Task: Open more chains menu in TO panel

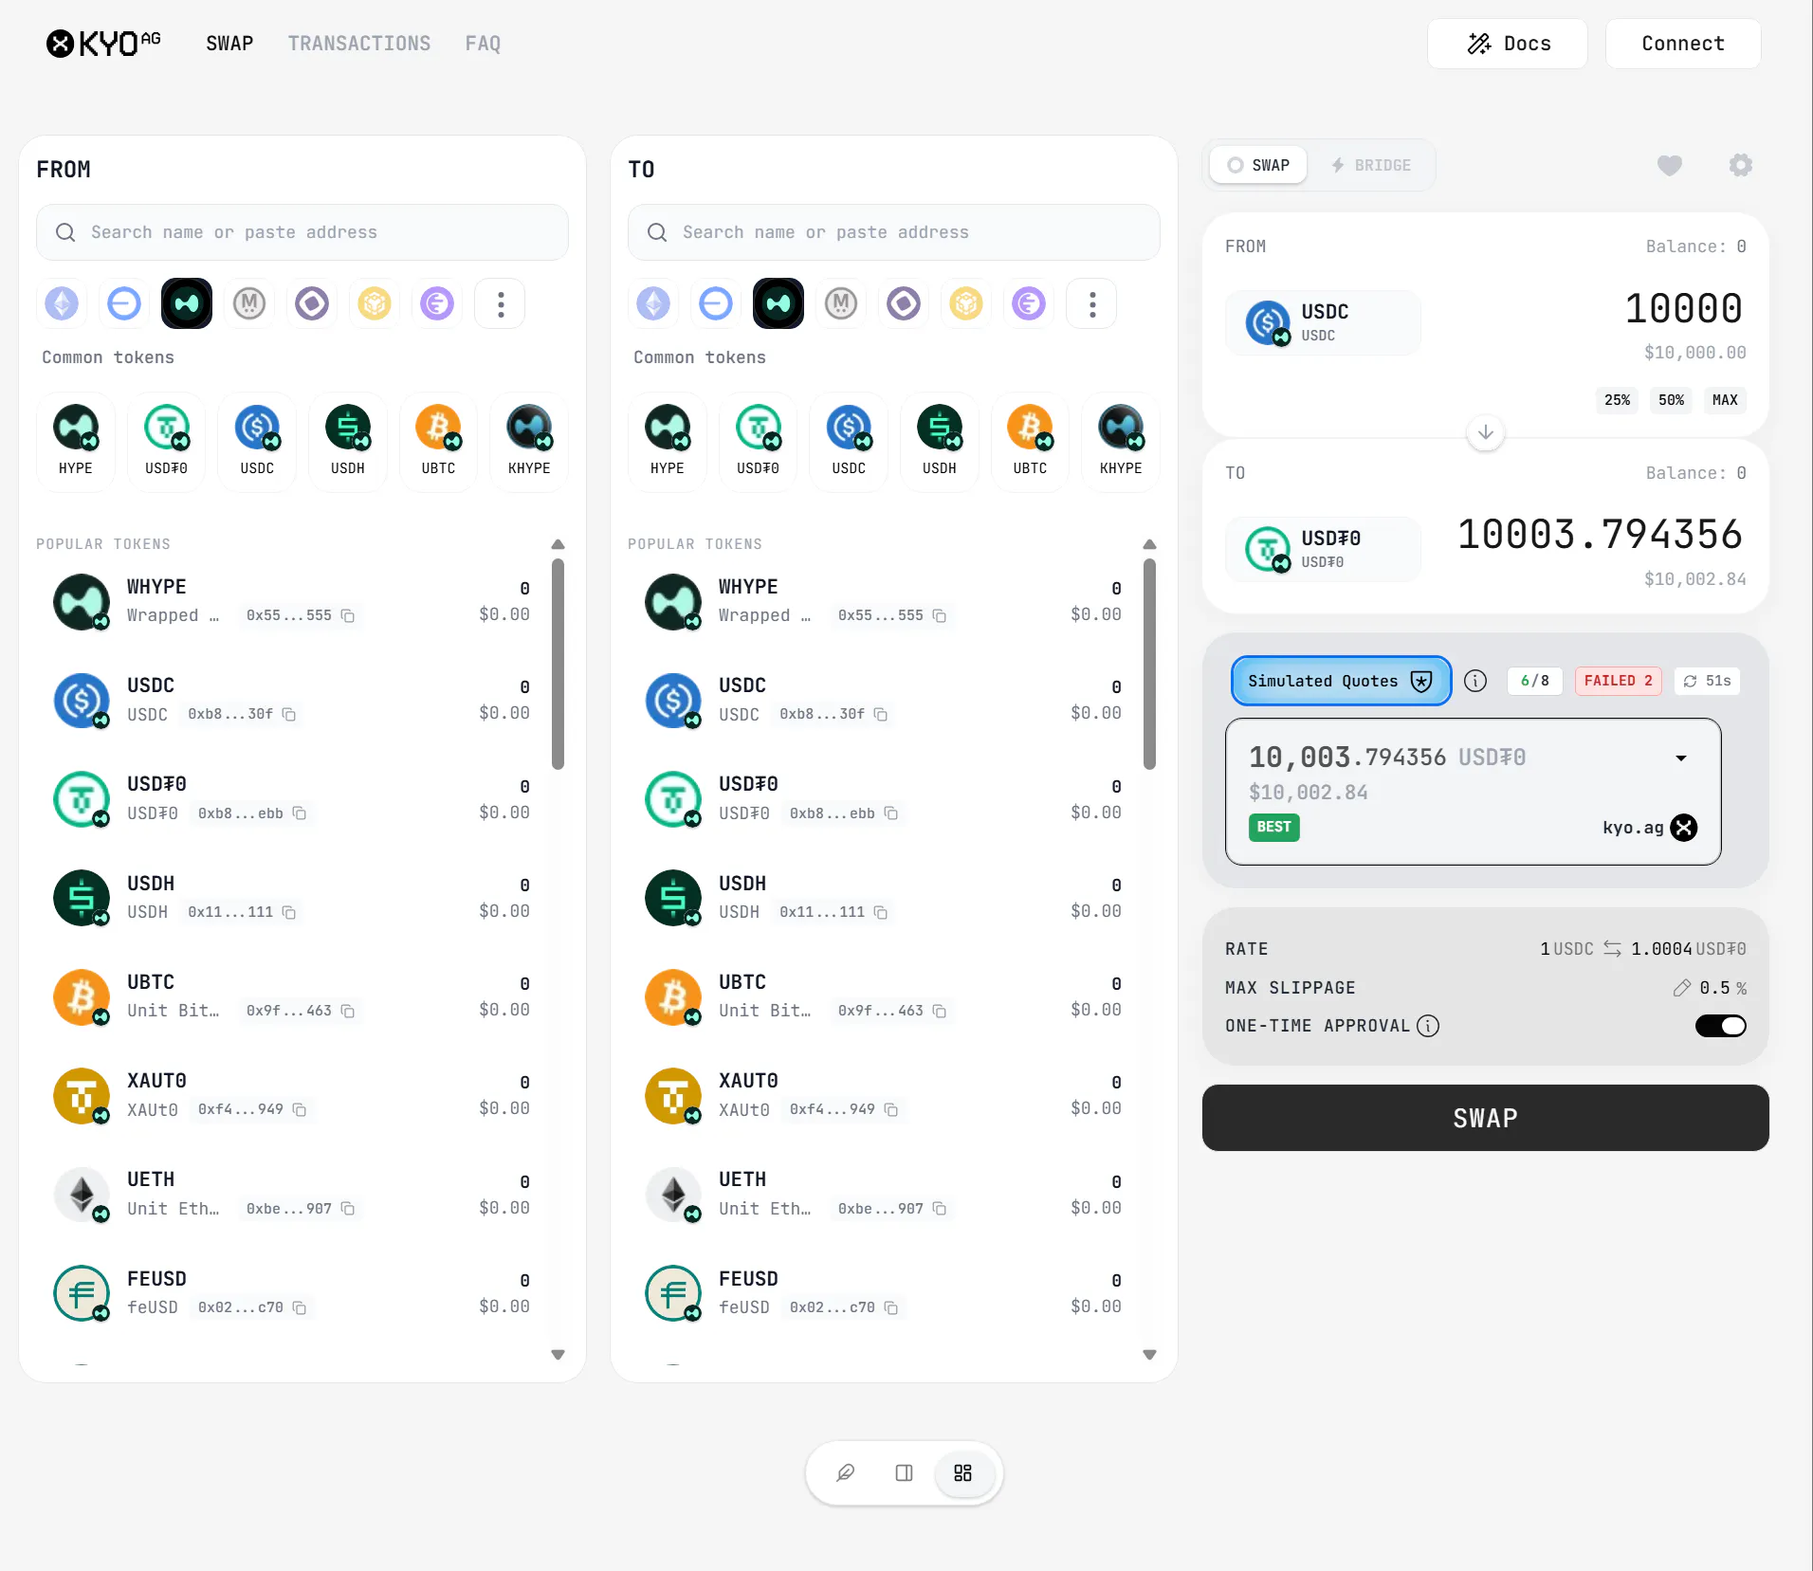Action: tap(1092, 303)
